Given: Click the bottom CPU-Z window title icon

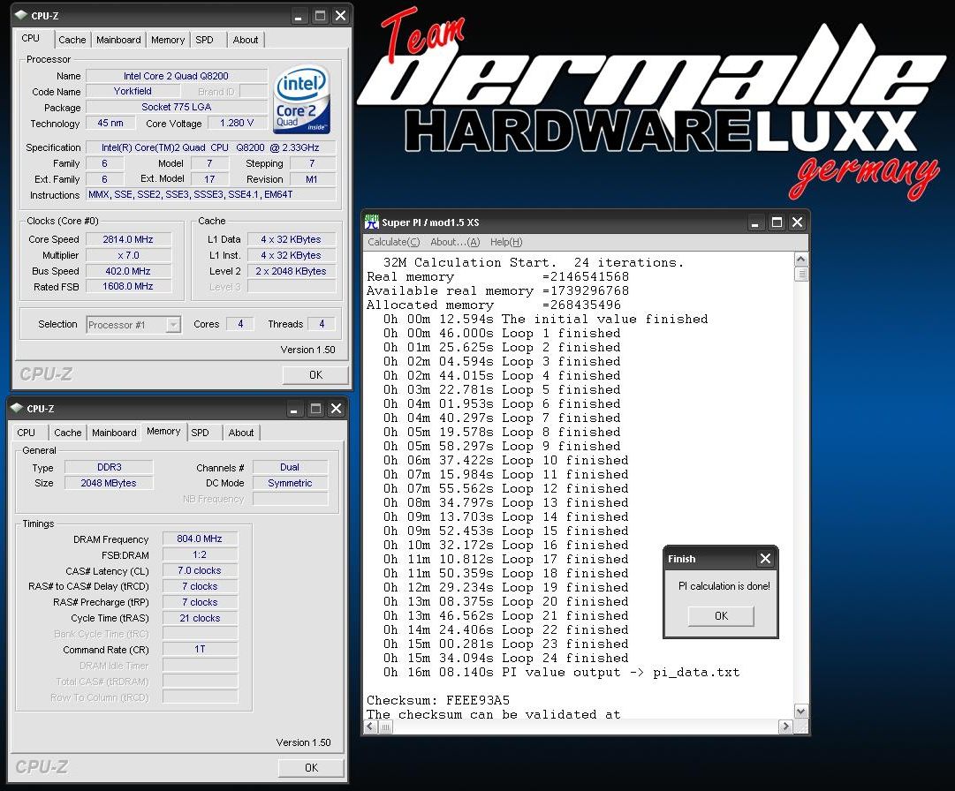Looking at the screenshot, I should click(x=17, y=408).
